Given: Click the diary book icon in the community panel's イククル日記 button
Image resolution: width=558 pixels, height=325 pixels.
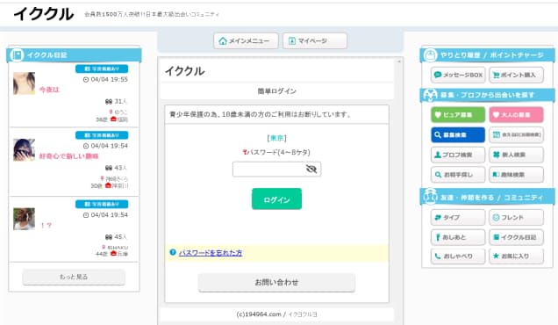Looking at the screenshot, I should 496,237.
